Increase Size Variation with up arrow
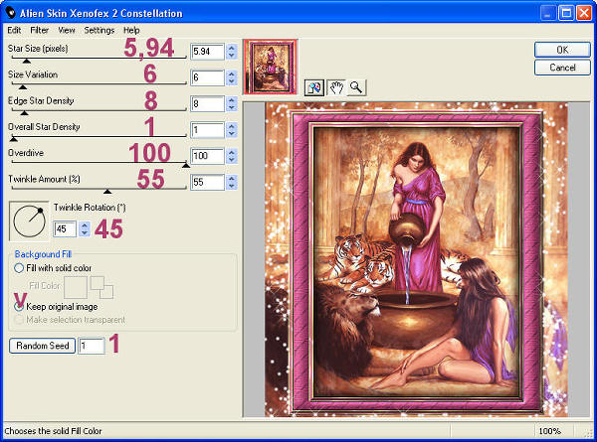 point(232,74)
